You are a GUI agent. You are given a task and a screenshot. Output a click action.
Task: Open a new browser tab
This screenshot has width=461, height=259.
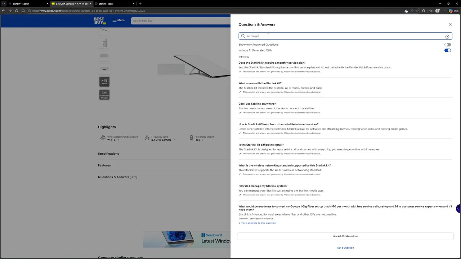coord(140,4)
